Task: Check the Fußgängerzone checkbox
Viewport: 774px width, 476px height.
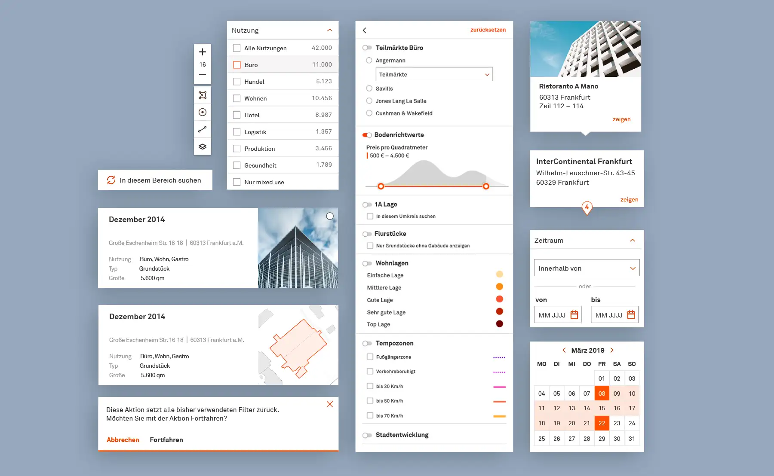Action: [370, 357]
